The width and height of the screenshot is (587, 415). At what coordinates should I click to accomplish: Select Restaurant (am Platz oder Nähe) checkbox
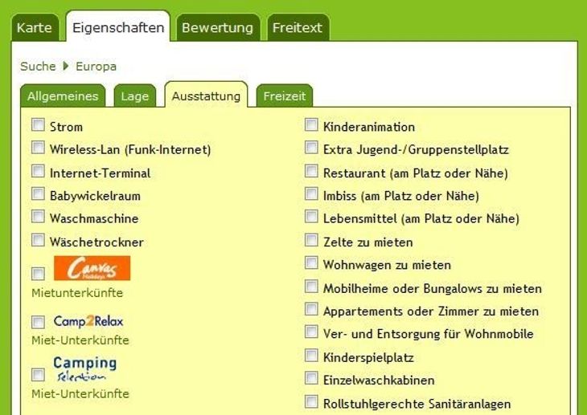[x=311, y=172]
